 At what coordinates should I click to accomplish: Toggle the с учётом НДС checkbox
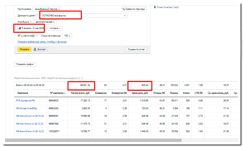point(19,36)
